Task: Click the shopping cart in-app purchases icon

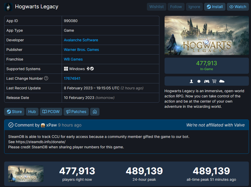Action: (214, 81)
